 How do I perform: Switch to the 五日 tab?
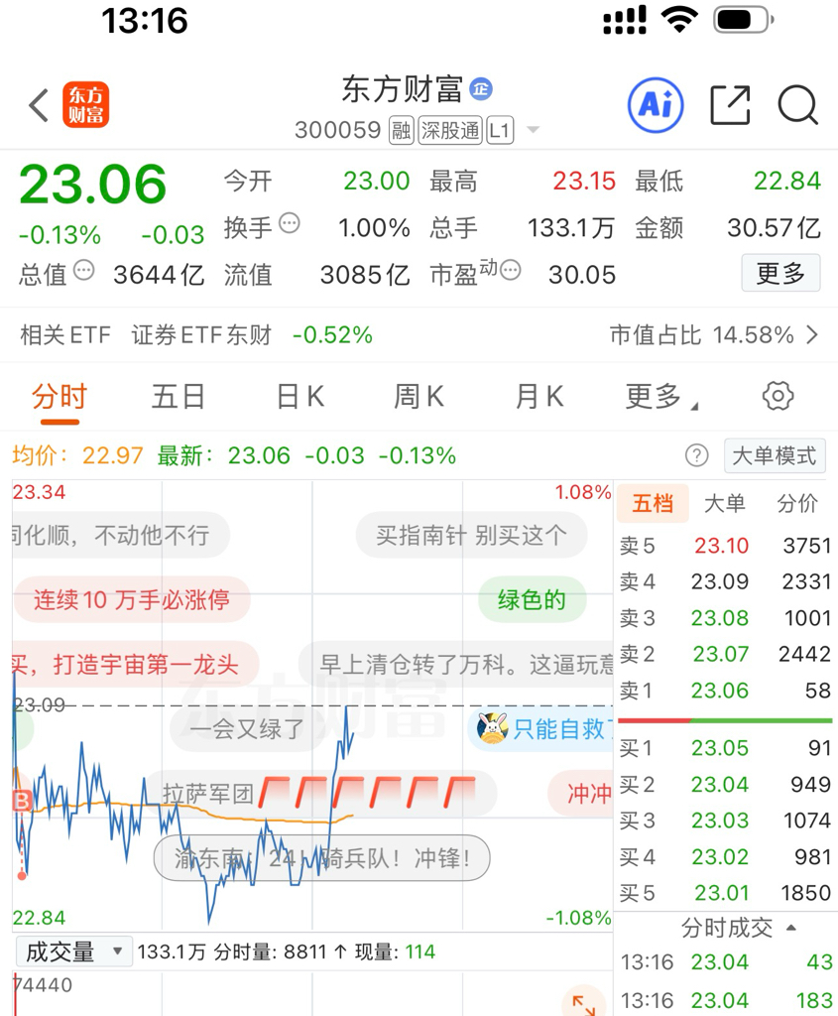179,396
